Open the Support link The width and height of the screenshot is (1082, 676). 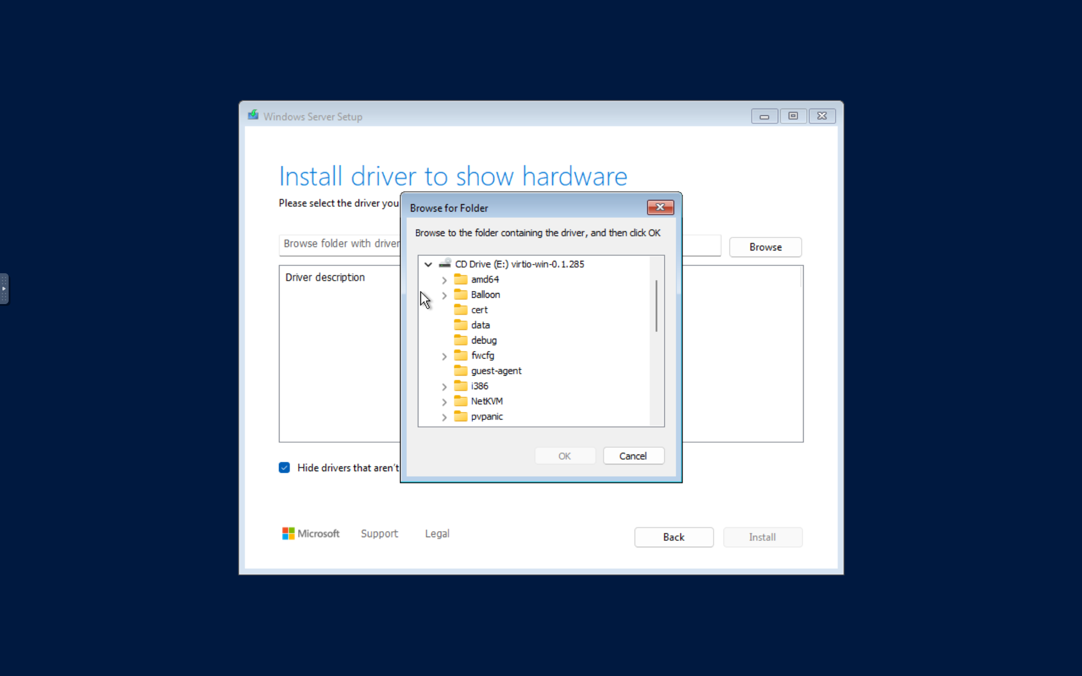[x=379, y=533]
